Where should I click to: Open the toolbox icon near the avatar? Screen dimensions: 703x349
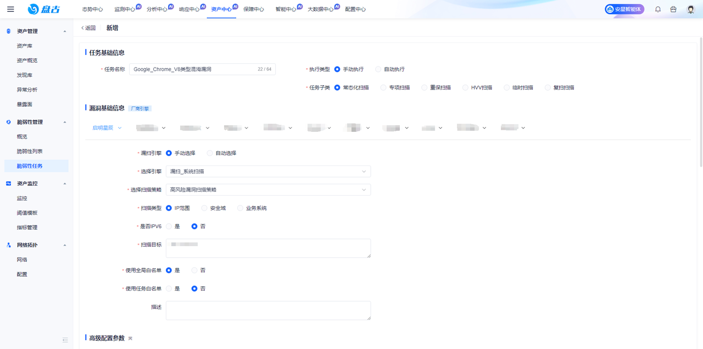[x=673, y=8]
